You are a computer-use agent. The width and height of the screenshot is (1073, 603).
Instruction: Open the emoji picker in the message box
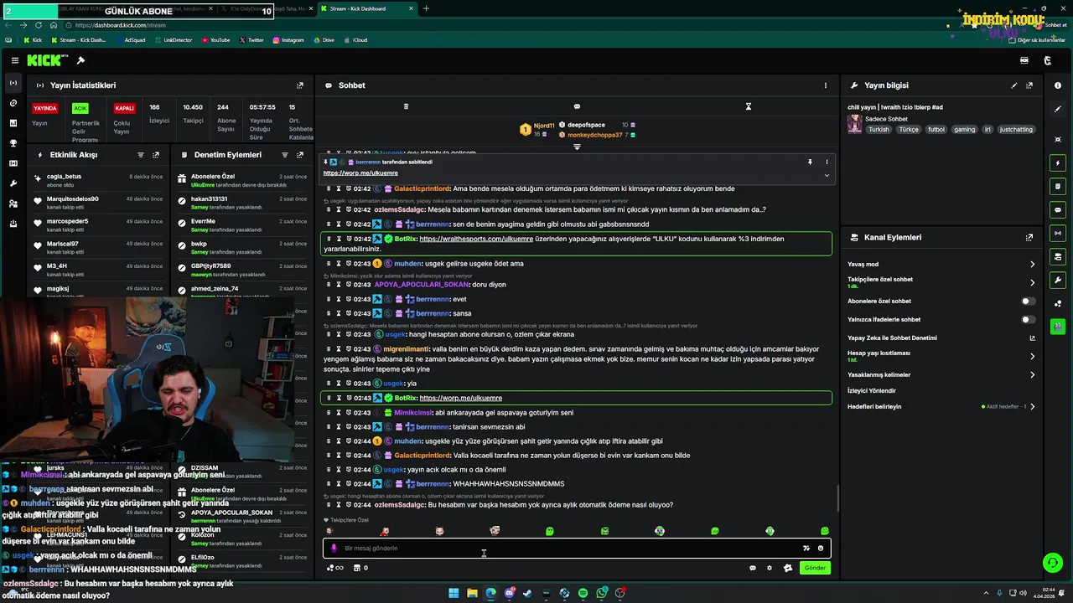point(821,549)
